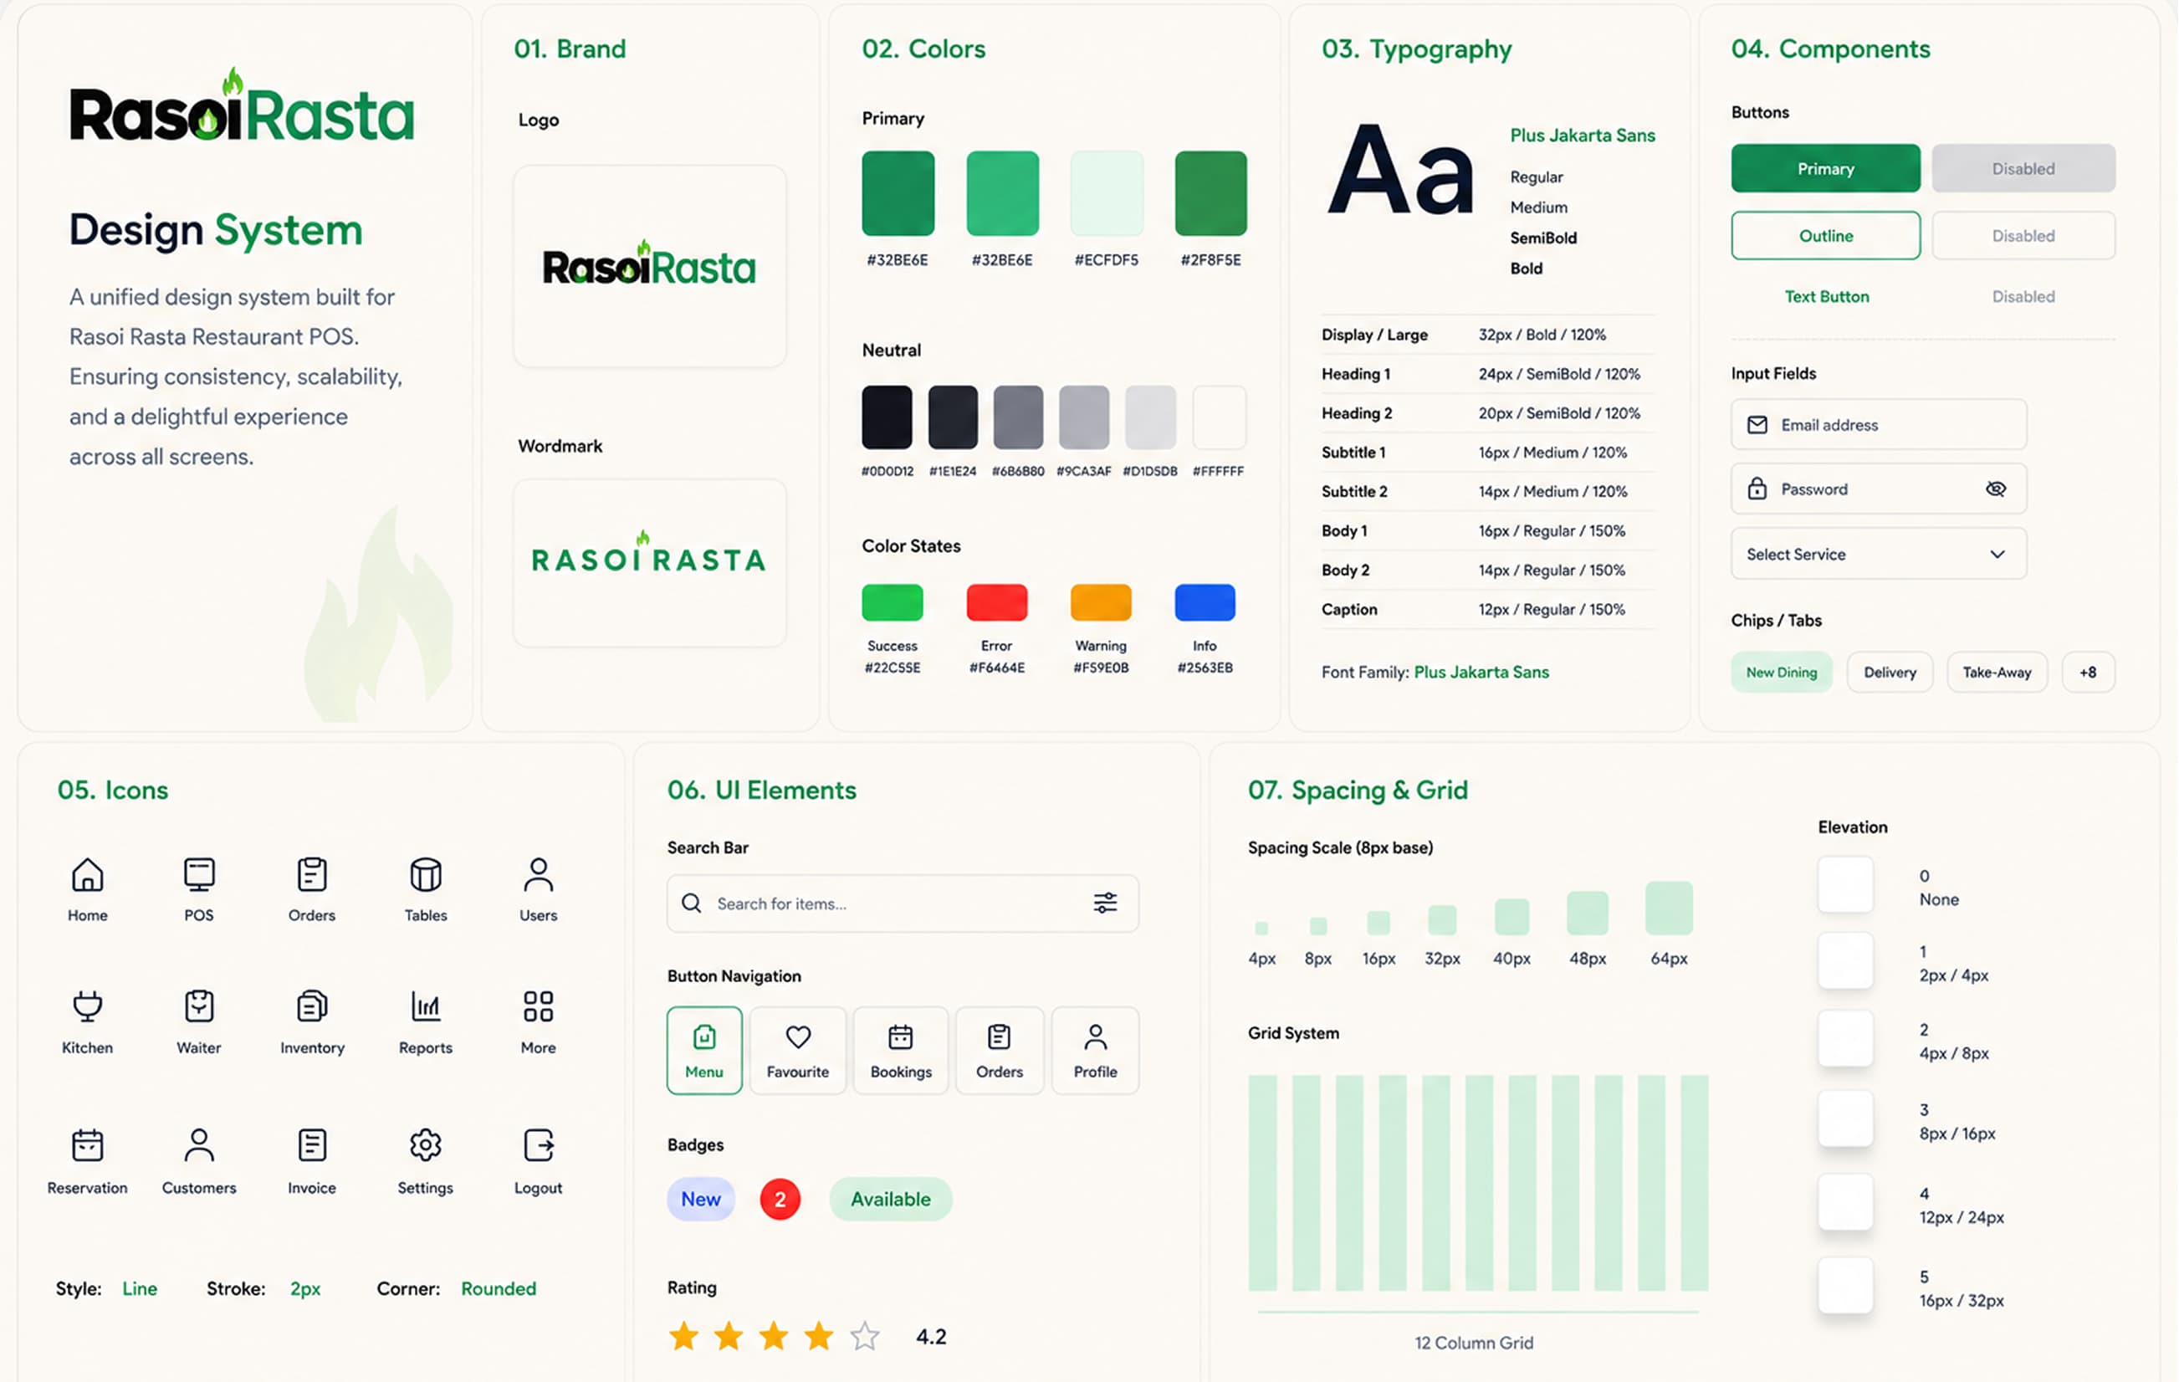Screen dimensions: 2179x1382
Task: Select the Favourite navigation tab
Action: click(797, 1051)
